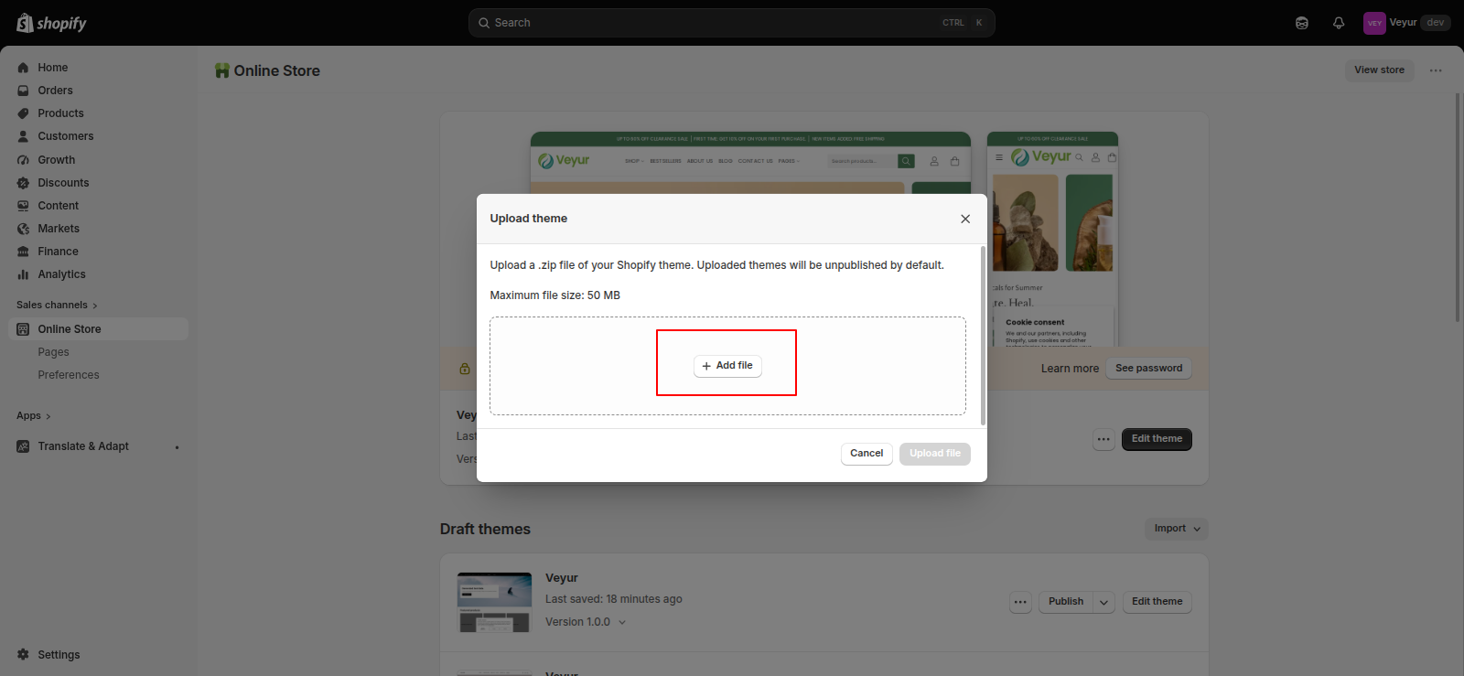
Task: Click Edit theme for the current theme
Action: 1157,439
